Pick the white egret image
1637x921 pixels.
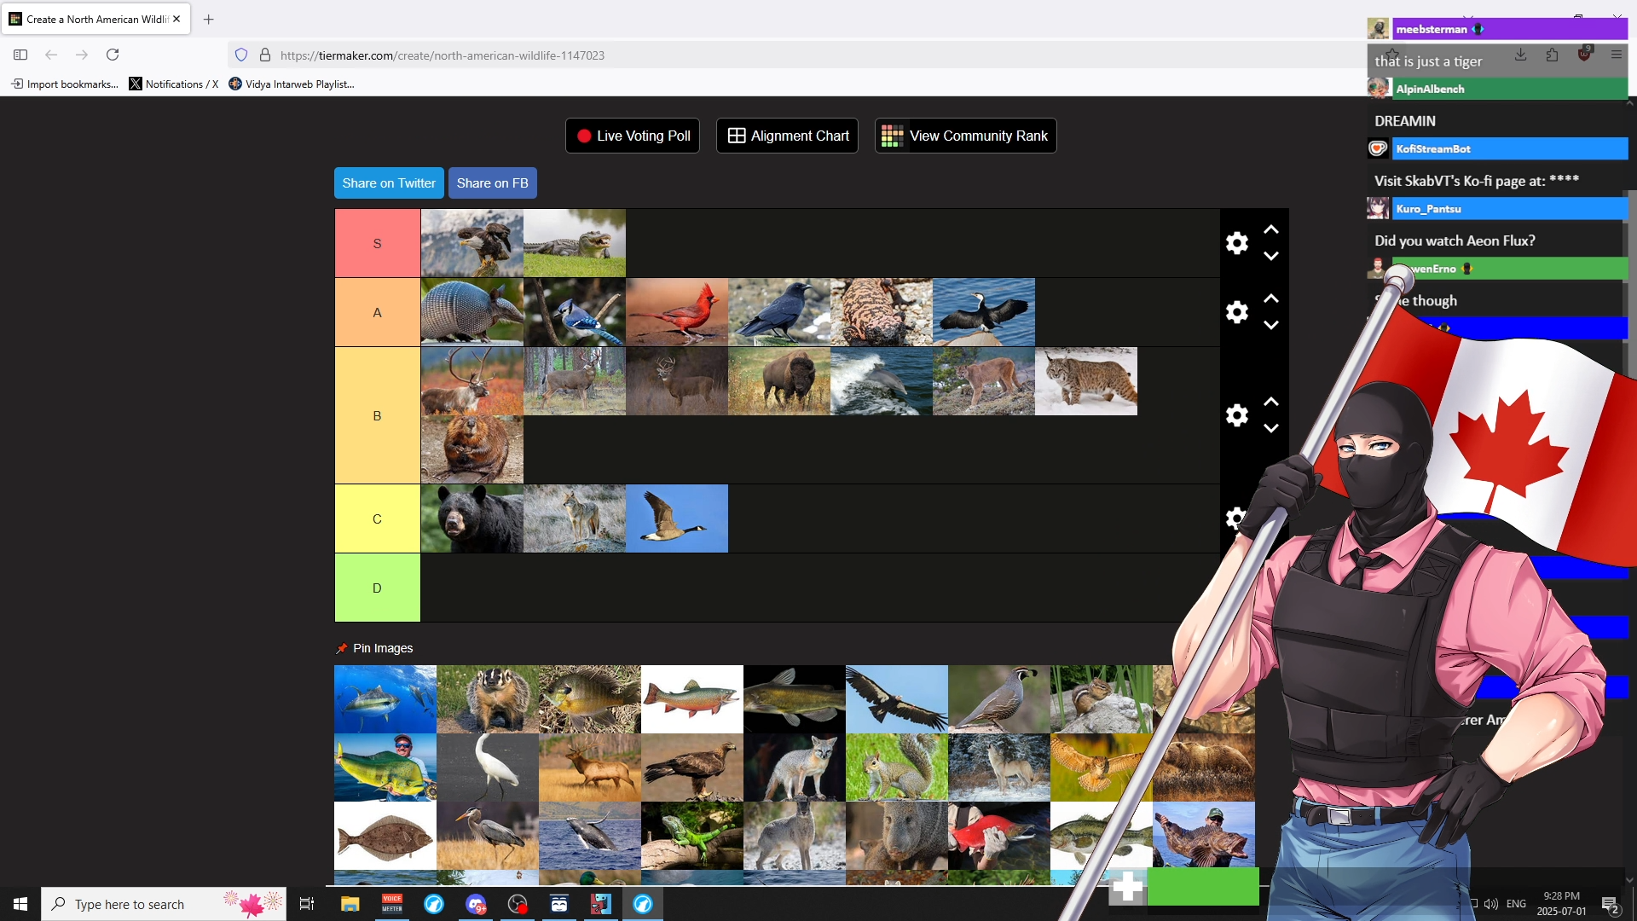coord(488,767)
